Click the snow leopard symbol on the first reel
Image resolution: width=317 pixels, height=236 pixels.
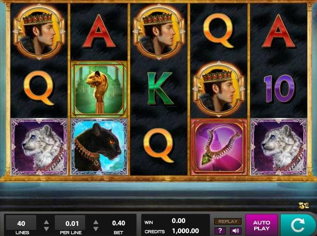tap(39, 147)
